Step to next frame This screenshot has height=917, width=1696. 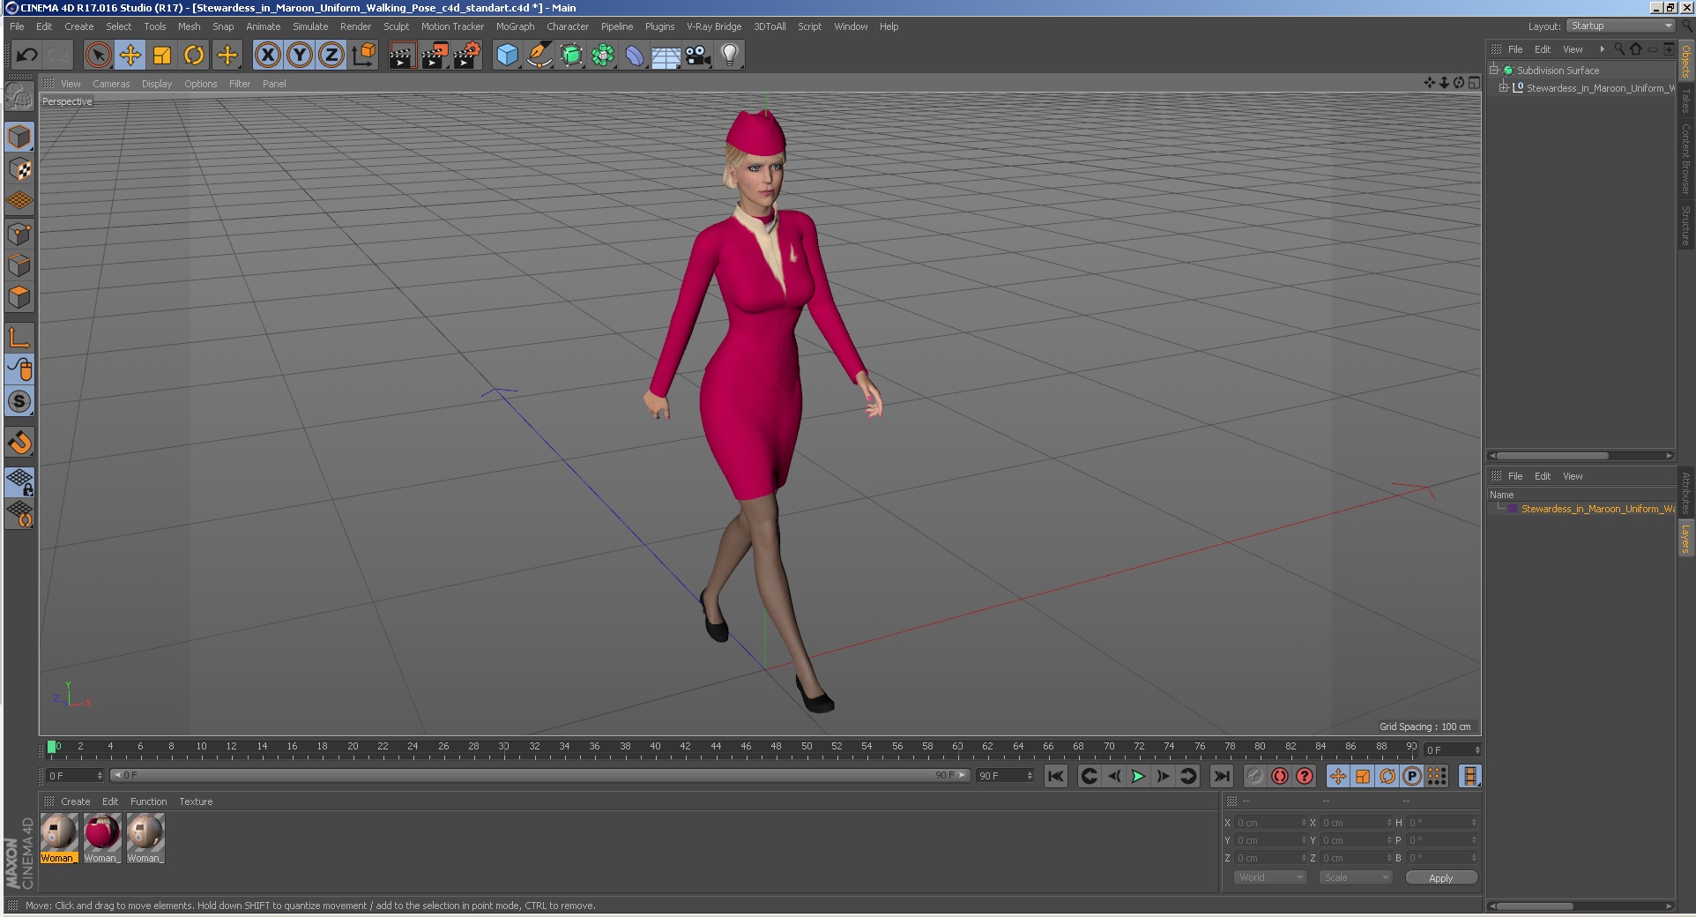(1163, 776)
